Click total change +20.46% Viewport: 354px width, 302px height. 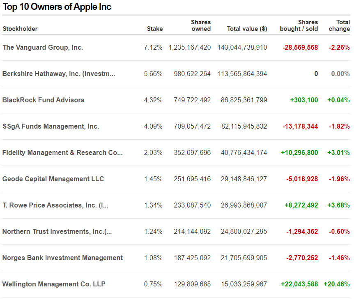337,284
